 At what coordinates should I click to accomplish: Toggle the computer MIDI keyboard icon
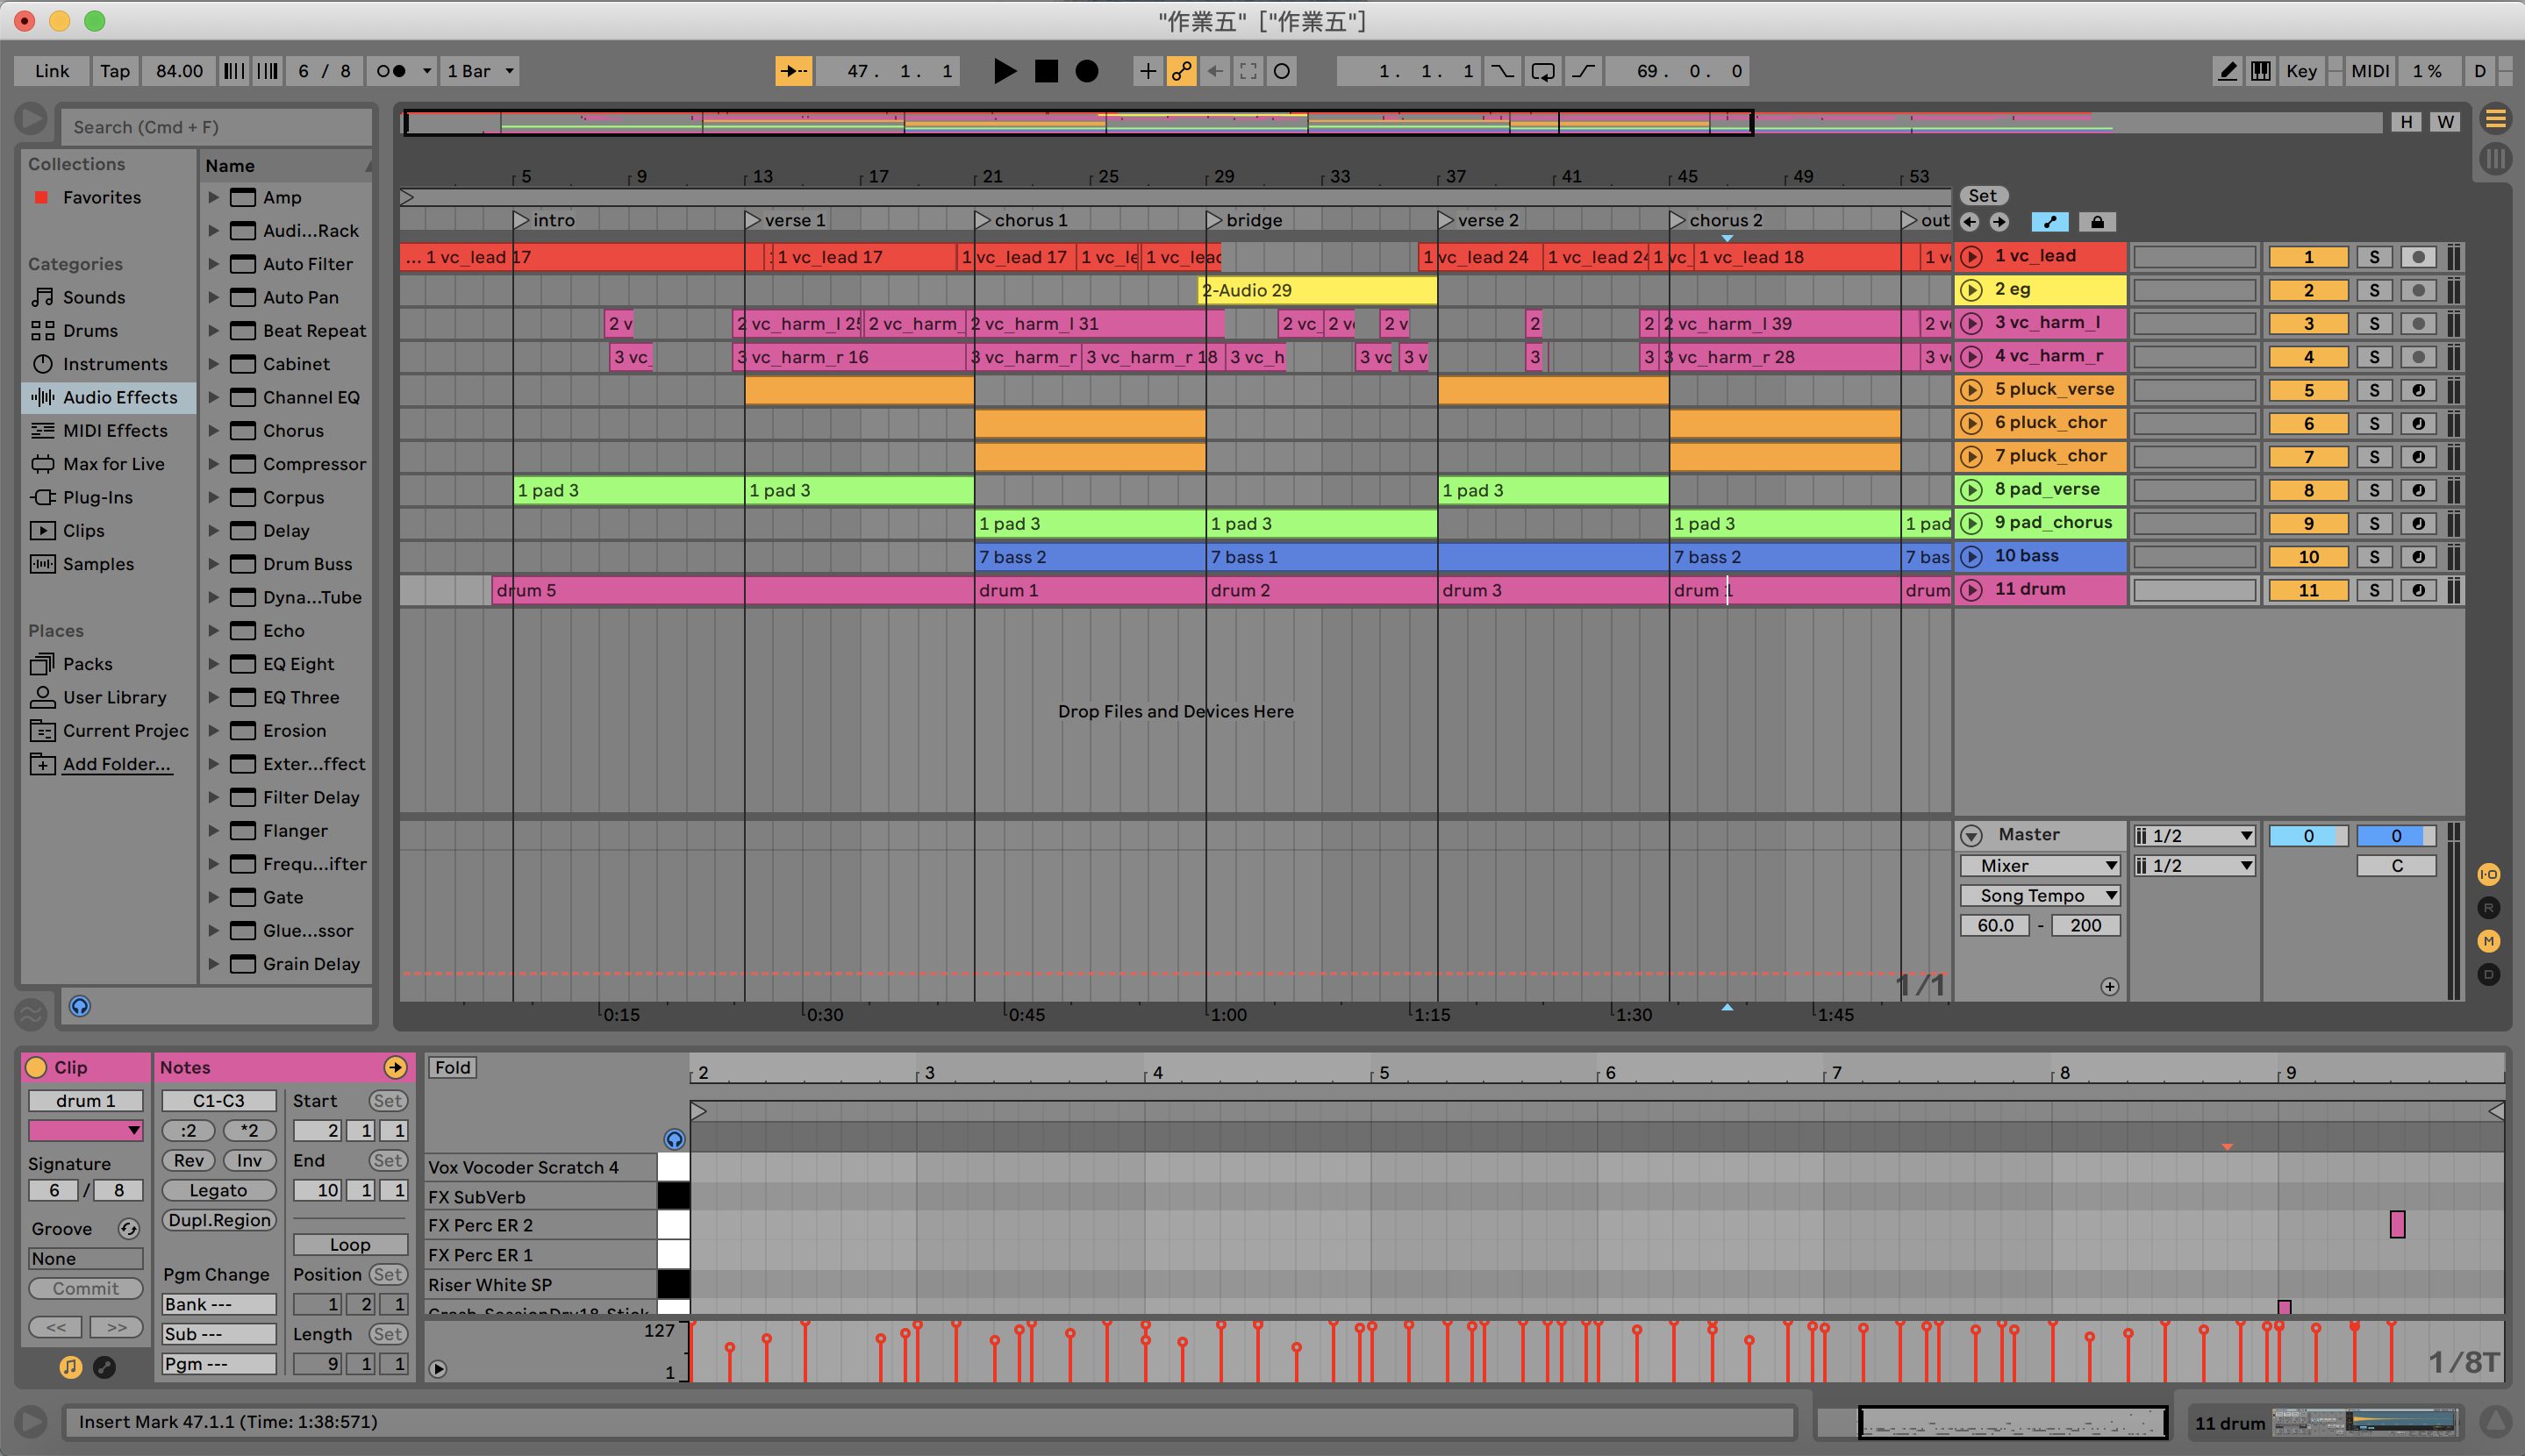tap(2260, 71)
